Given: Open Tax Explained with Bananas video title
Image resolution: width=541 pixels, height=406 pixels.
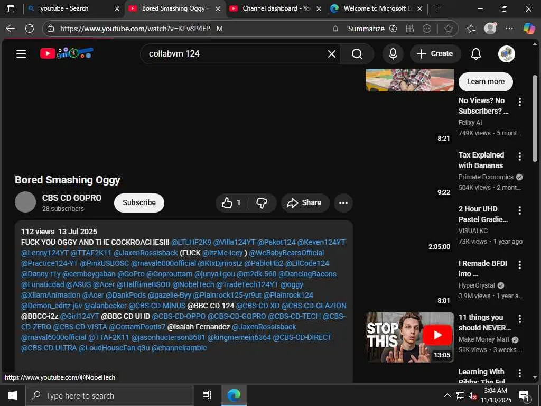Looking at the screenshot, I should (x=481, y=160).
